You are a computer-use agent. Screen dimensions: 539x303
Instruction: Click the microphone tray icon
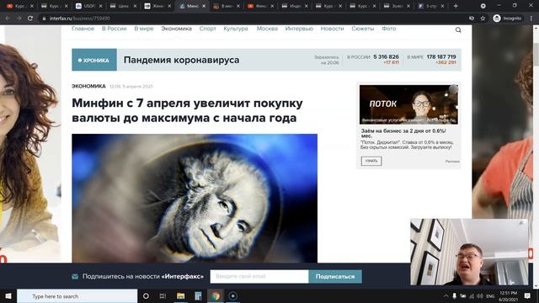pyautogui.click(x=455, y=295)
